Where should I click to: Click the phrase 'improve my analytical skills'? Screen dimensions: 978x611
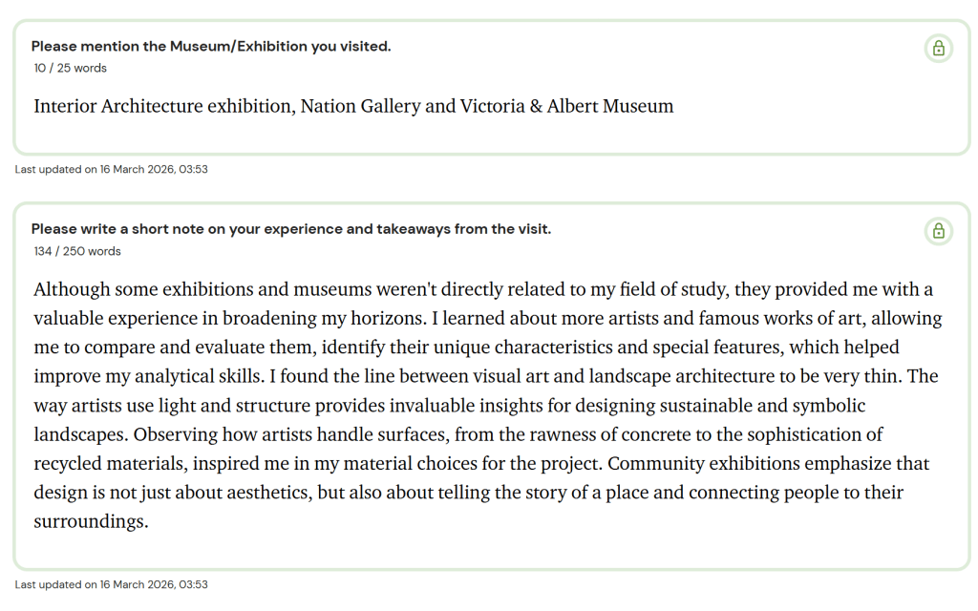pos(148,376)
